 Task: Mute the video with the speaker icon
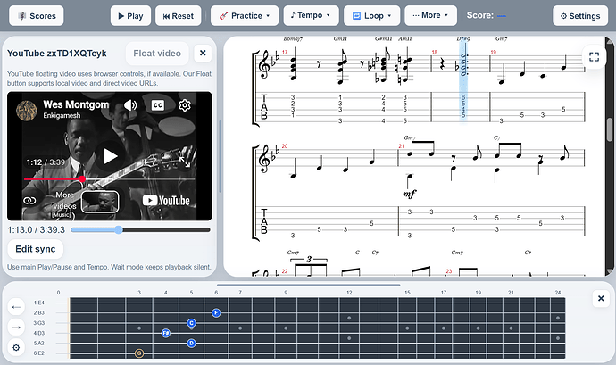tap(130, 105)
